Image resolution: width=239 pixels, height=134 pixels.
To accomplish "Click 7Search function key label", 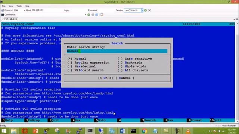I will 149,120.
